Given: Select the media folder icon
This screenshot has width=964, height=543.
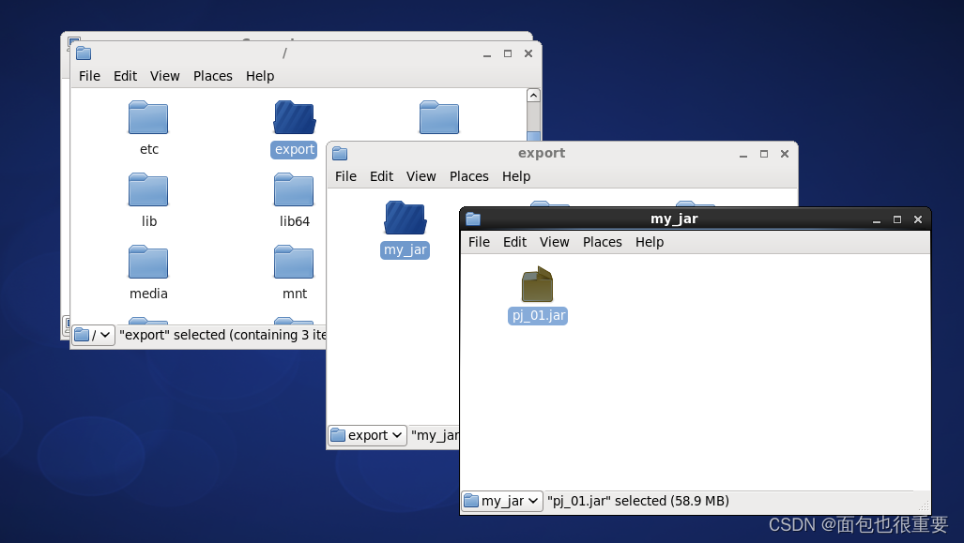Looking at the screenshot, I should (148, 263).
